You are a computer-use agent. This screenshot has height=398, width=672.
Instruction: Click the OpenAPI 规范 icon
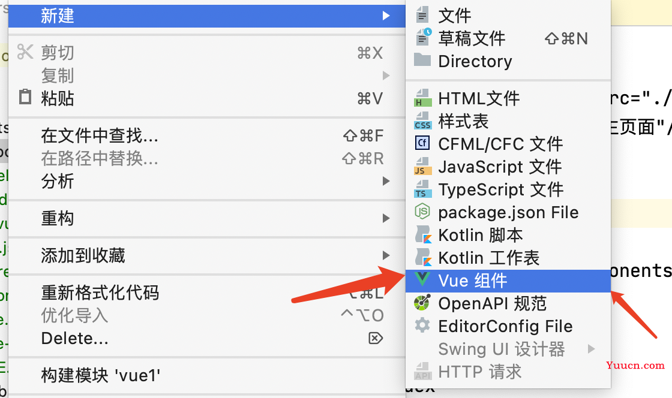click(422, 303)
